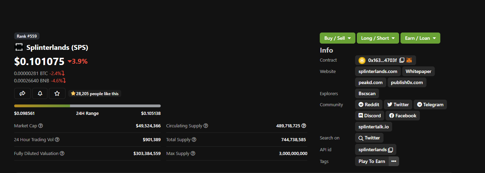Expand the Earn / Loan dropdown
The image size is (485, 173).
(x=420, y=38)
